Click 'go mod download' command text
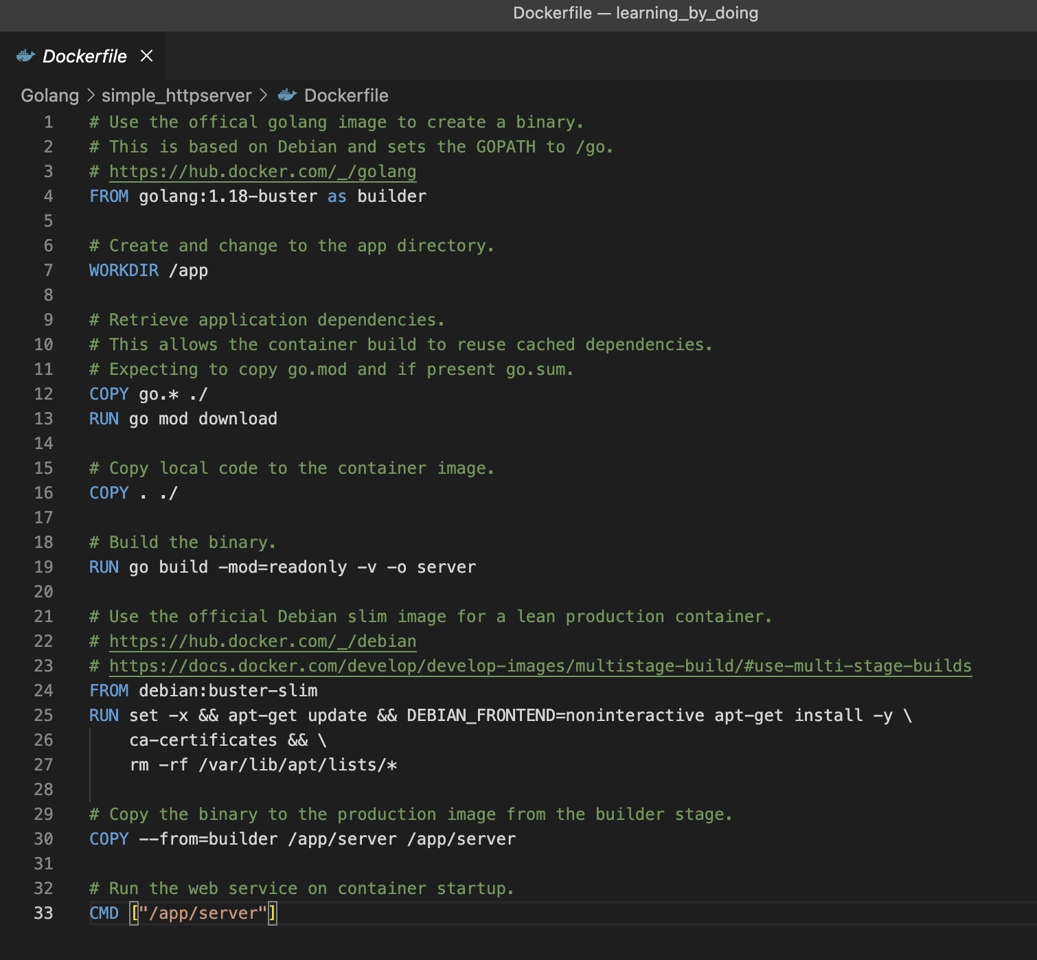 click(203, 419)
